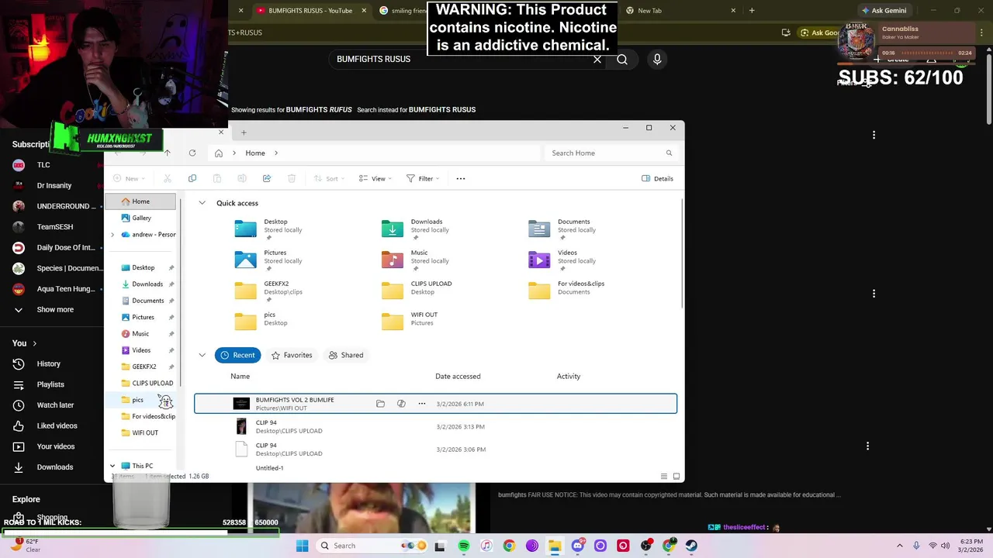Viewport: 993px width, 558px height.
Task: Open the View dropdown in Explorer
Action: coord(375,178)
